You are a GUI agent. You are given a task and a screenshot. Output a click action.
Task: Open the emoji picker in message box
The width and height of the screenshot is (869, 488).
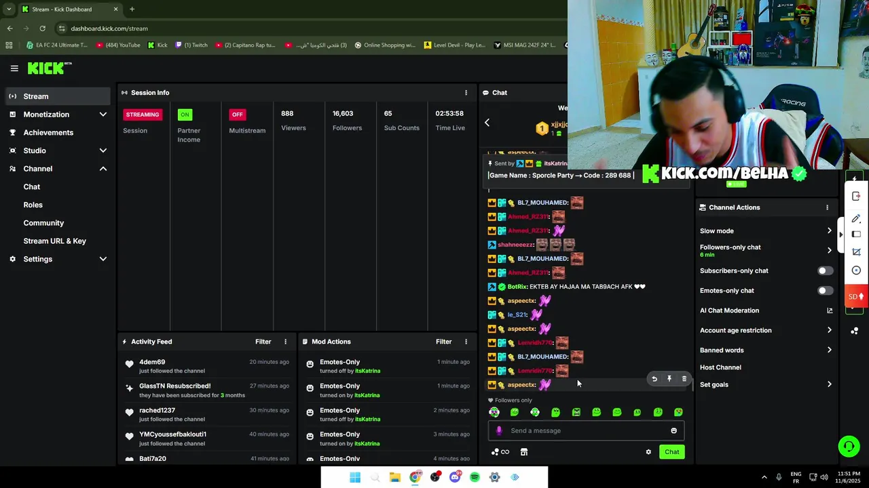coord(673,430)
